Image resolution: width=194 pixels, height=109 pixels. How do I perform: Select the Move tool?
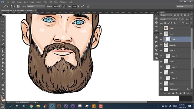coord(3,21)
